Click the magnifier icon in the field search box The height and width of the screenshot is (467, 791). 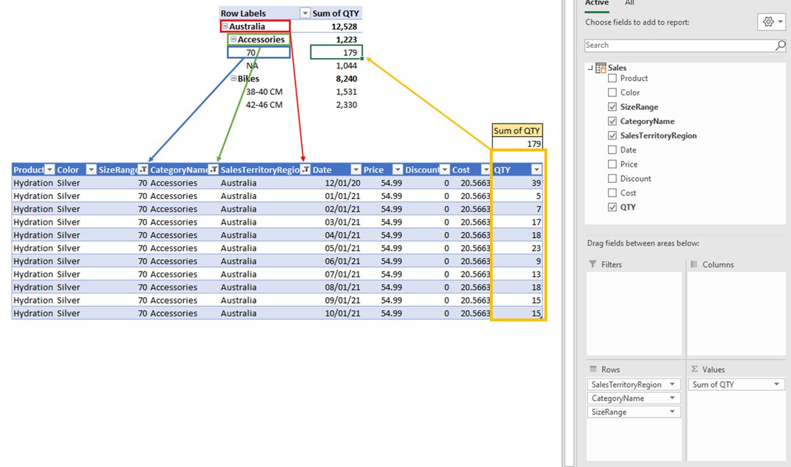pyautogui.click(x=780, y=45)
